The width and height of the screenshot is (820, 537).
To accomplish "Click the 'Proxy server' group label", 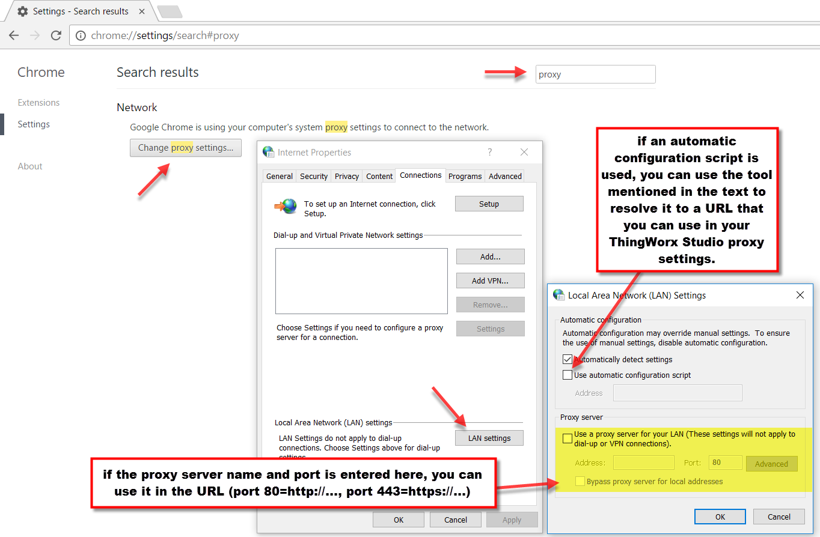I will point(581,417).
